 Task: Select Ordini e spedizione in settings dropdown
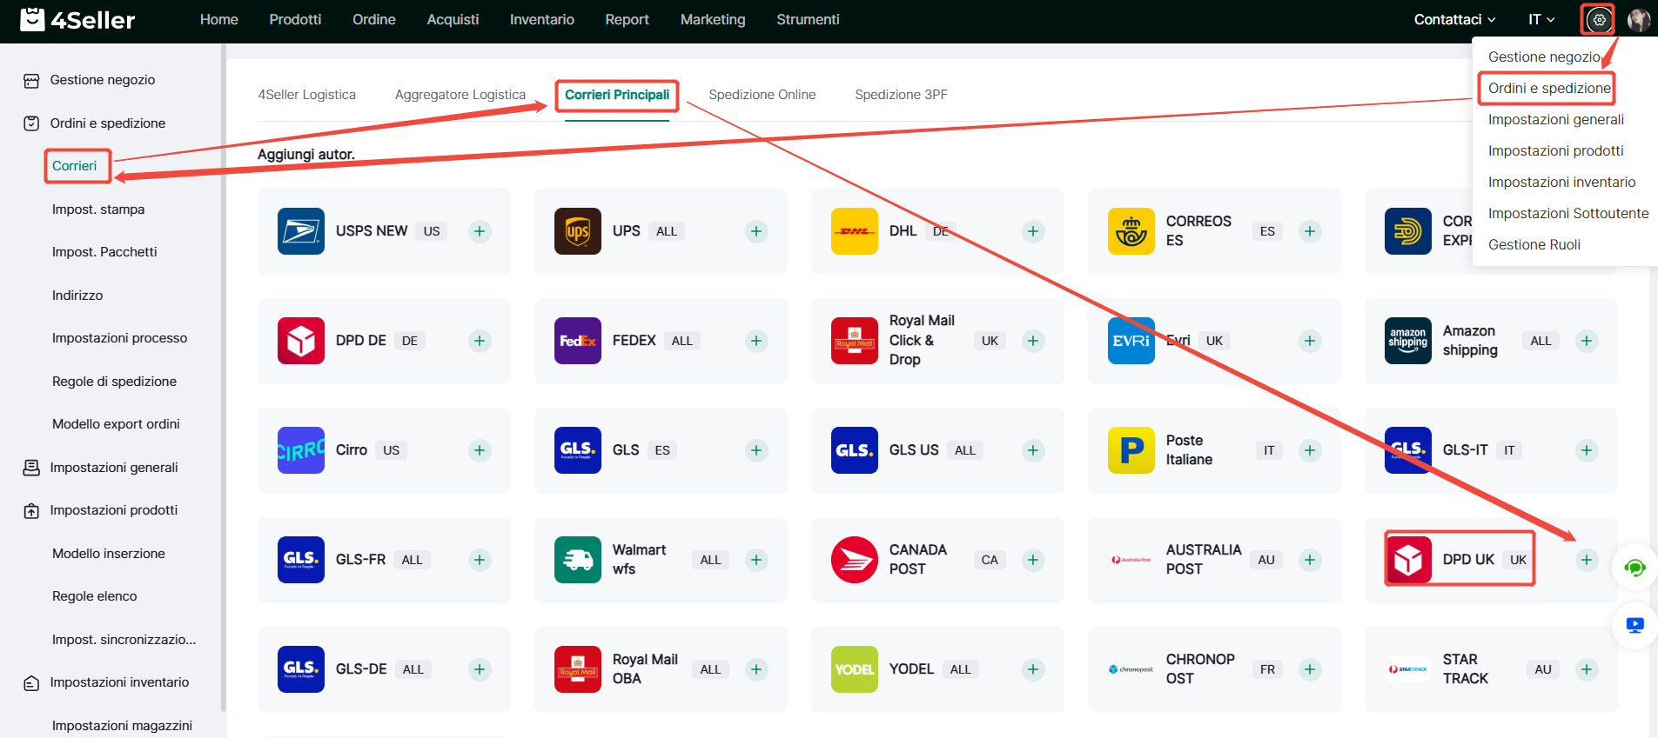point(1549,88)
